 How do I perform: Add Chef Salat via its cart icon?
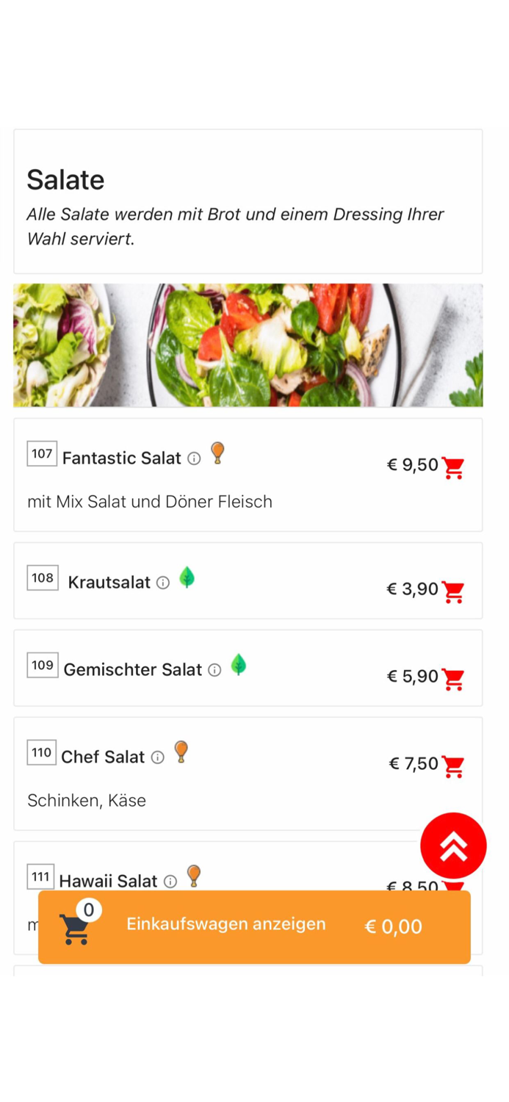(454, 766)
